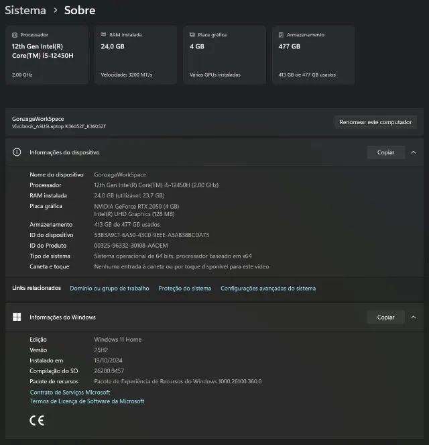Viewport: 429px width, 445px height.
Task: Click the Pacote de recursos value text
Action: pos(178,381)
